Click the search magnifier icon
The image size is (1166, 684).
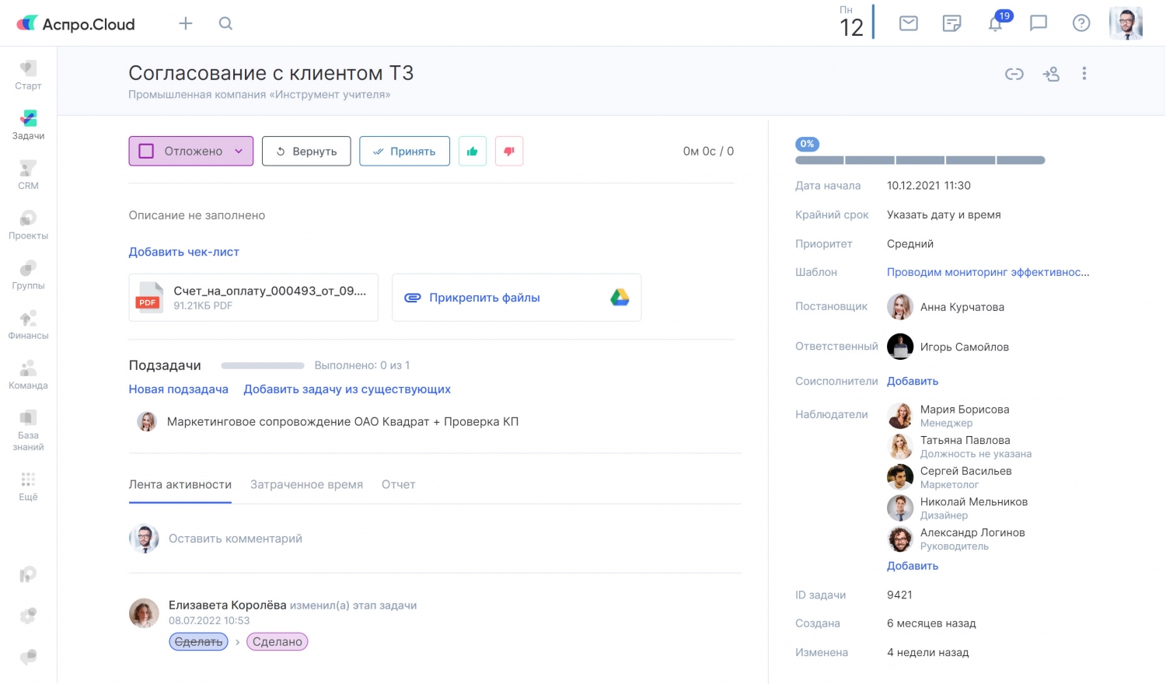click(225, 23)
